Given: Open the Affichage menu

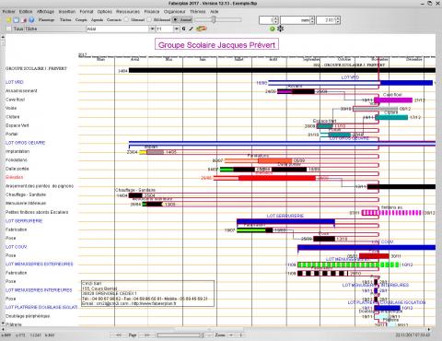Looking at the screenshot, I should point(45,11).
